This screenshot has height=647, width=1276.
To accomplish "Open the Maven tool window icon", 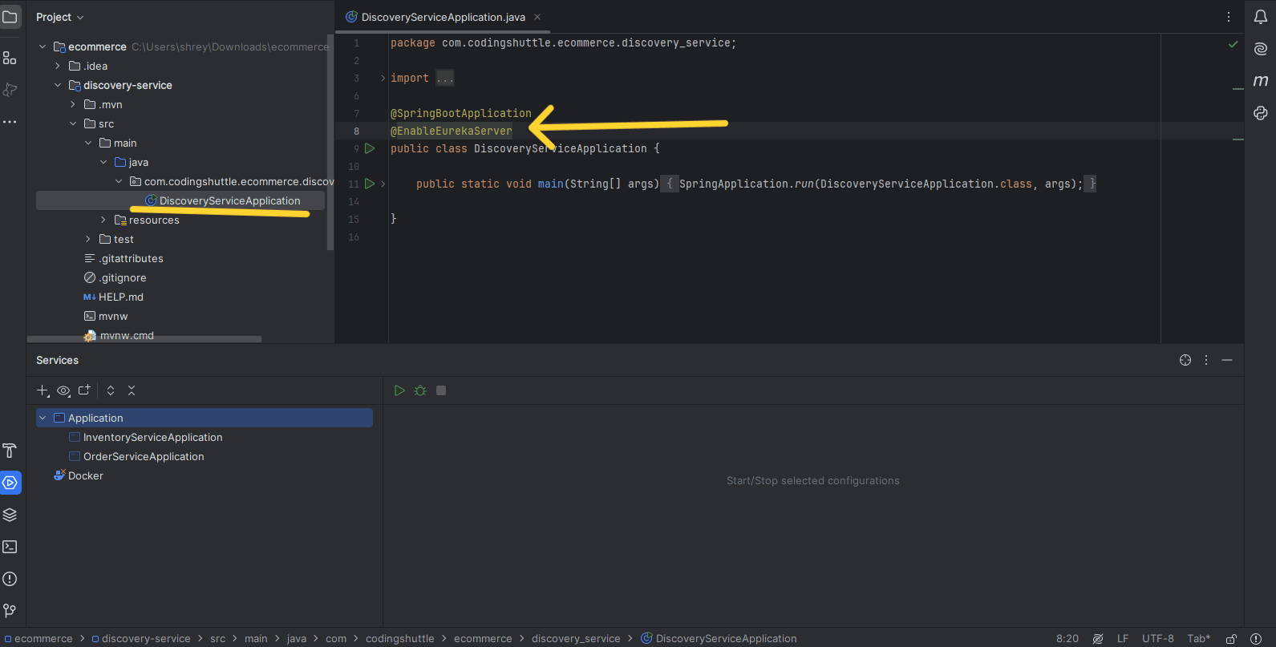I will (x=1261, y=81).
